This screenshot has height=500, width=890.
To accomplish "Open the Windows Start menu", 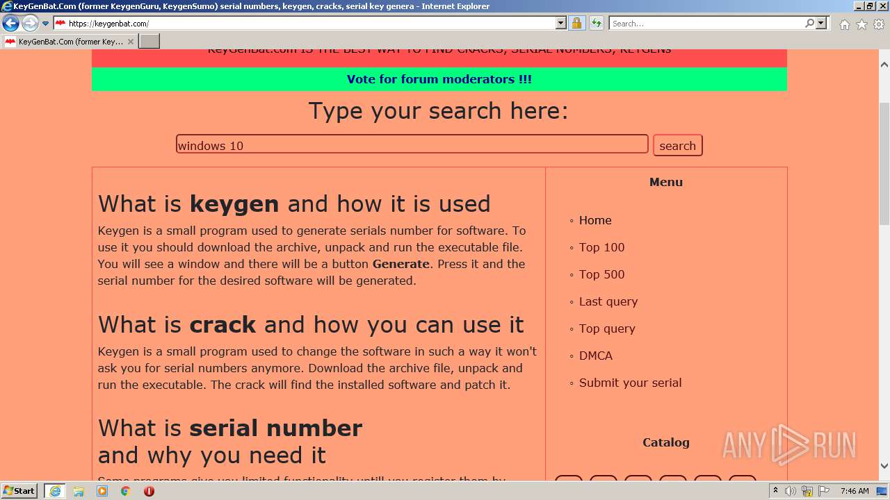I will [x=19, y=491].
